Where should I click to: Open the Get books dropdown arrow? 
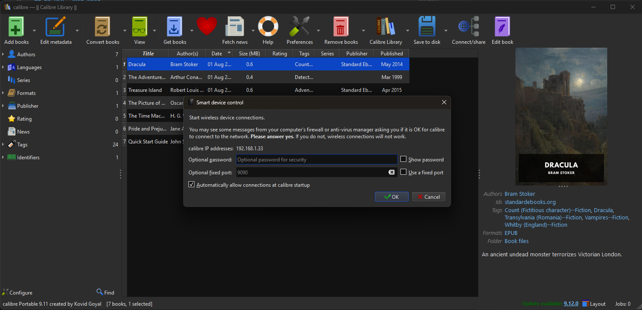192,30
